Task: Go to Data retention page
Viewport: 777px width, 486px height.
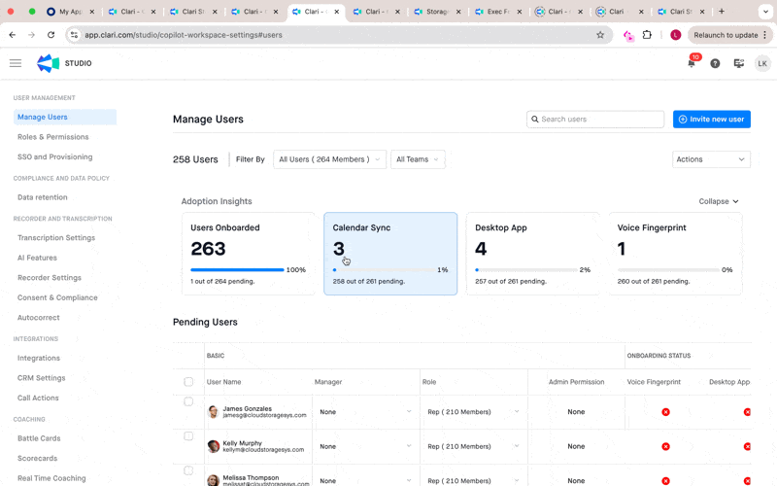Action: 43,197
